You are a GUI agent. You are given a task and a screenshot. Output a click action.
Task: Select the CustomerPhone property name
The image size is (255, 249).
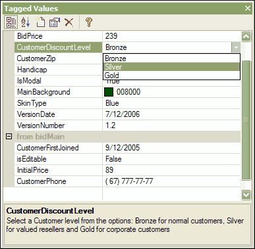tap(42, 181)
